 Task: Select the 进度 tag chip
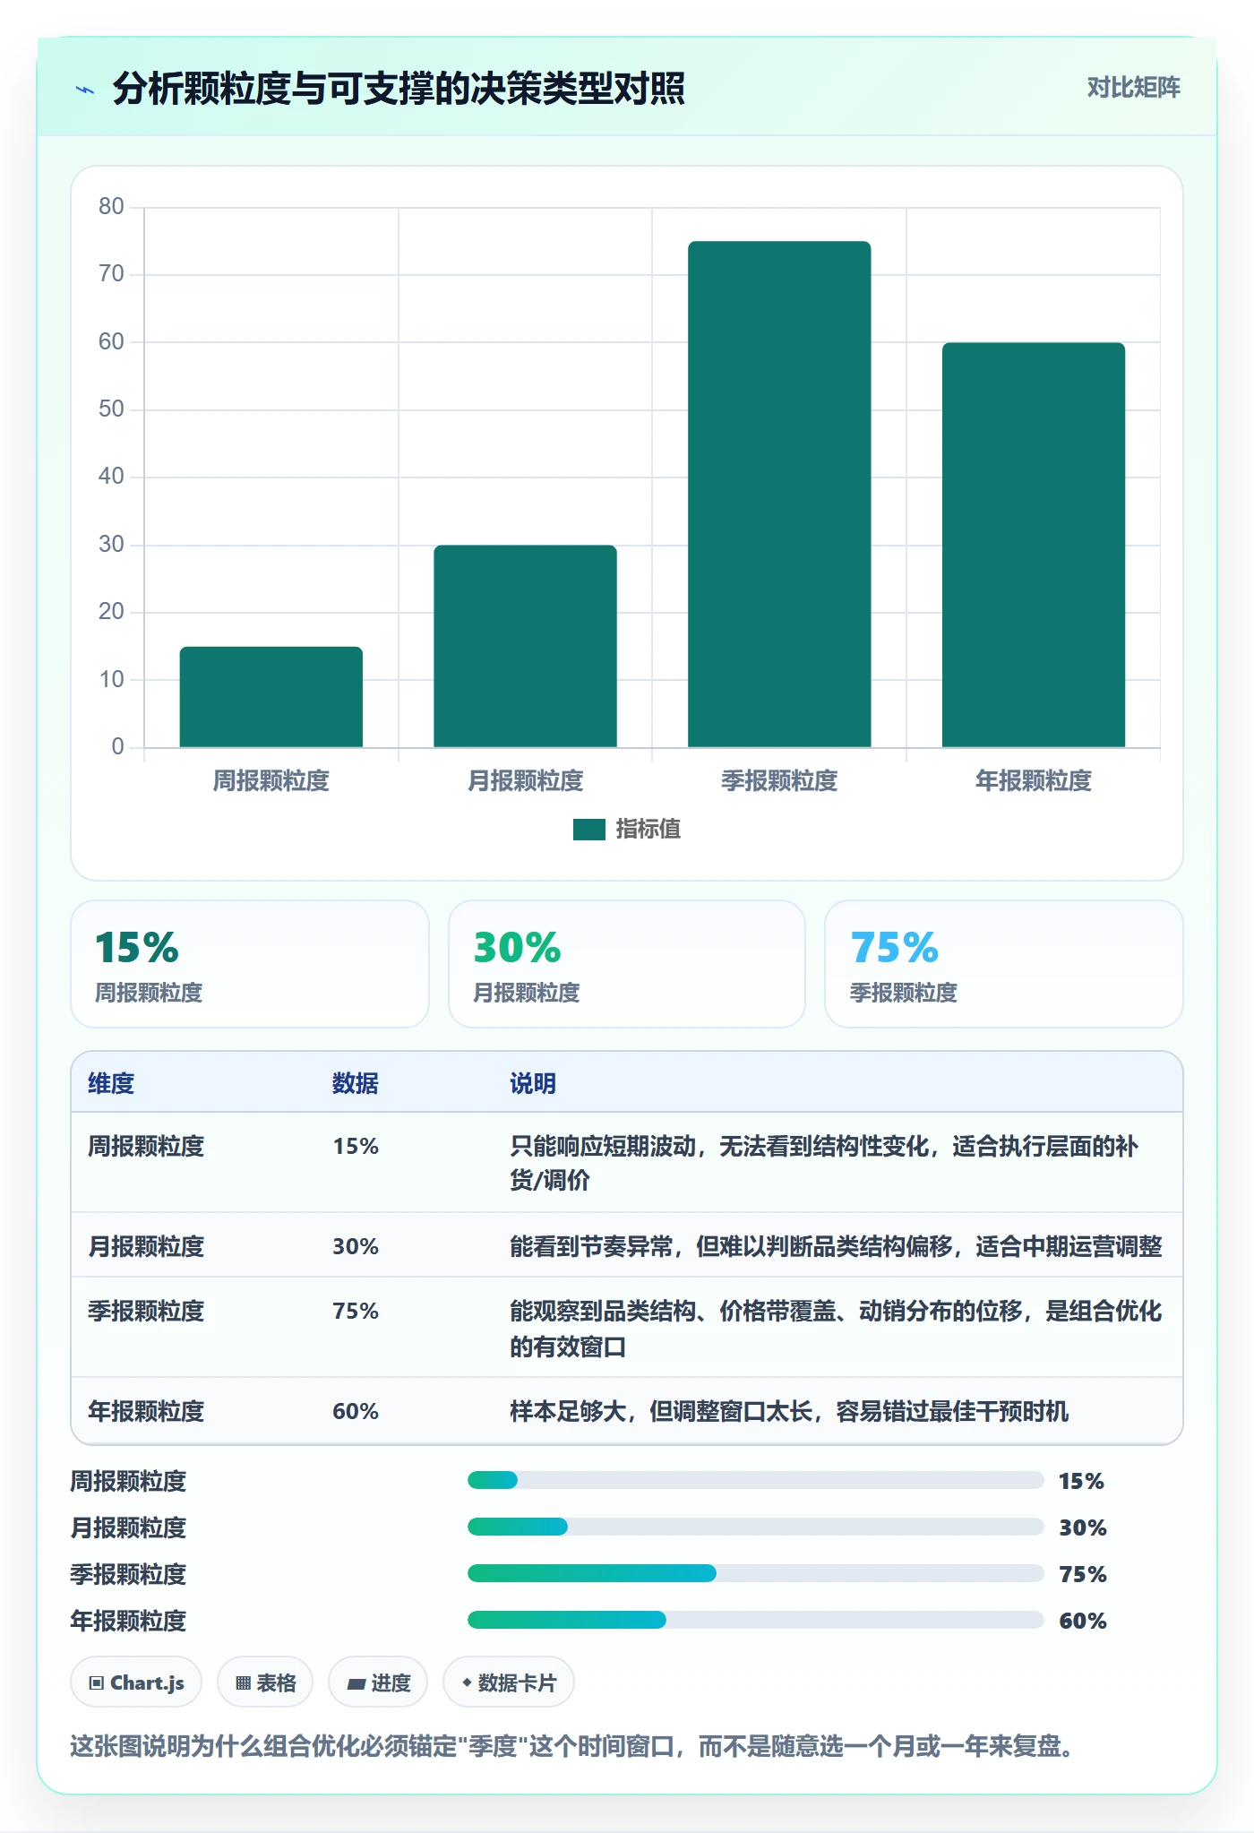pos(378,1682)
